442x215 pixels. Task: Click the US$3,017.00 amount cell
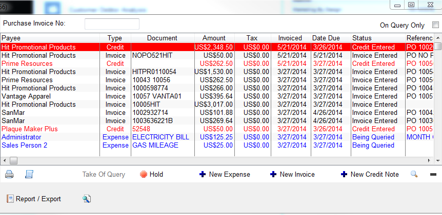[214, 104]
